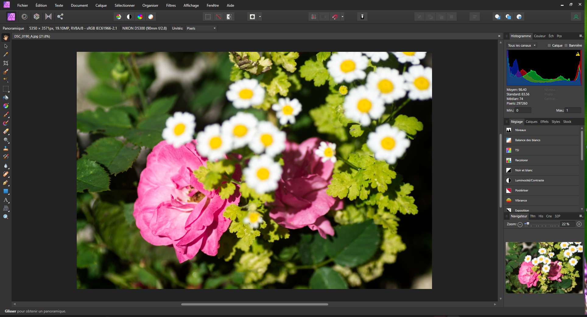Toggle the Quick Mask toolbar button

(252, 17)
